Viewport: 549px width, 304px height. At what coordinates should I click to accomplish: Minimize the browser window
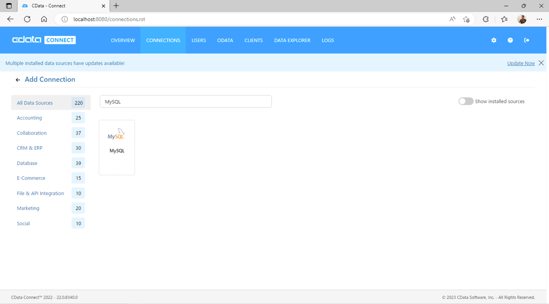point(506,6)
